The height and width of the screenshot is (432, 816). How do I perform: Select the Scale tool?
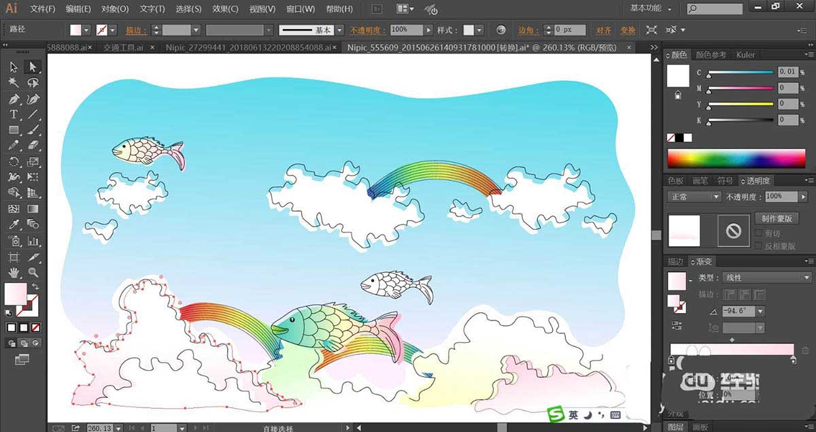tap(33, 162)
